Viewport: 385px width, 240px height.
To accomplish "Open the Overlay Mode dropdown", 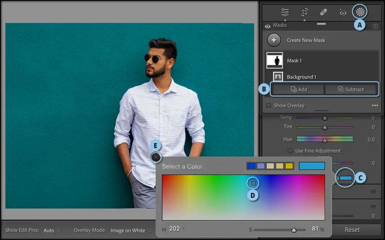I will (x=130, y=231).
